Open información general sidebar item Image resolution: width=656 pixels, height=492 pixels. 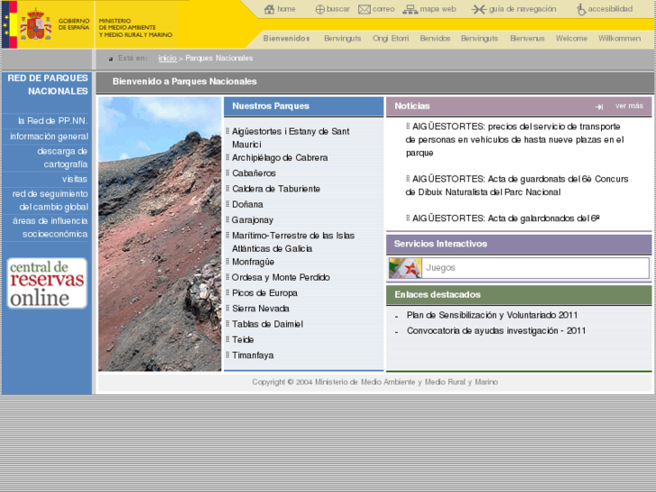[x=49, y=136]
